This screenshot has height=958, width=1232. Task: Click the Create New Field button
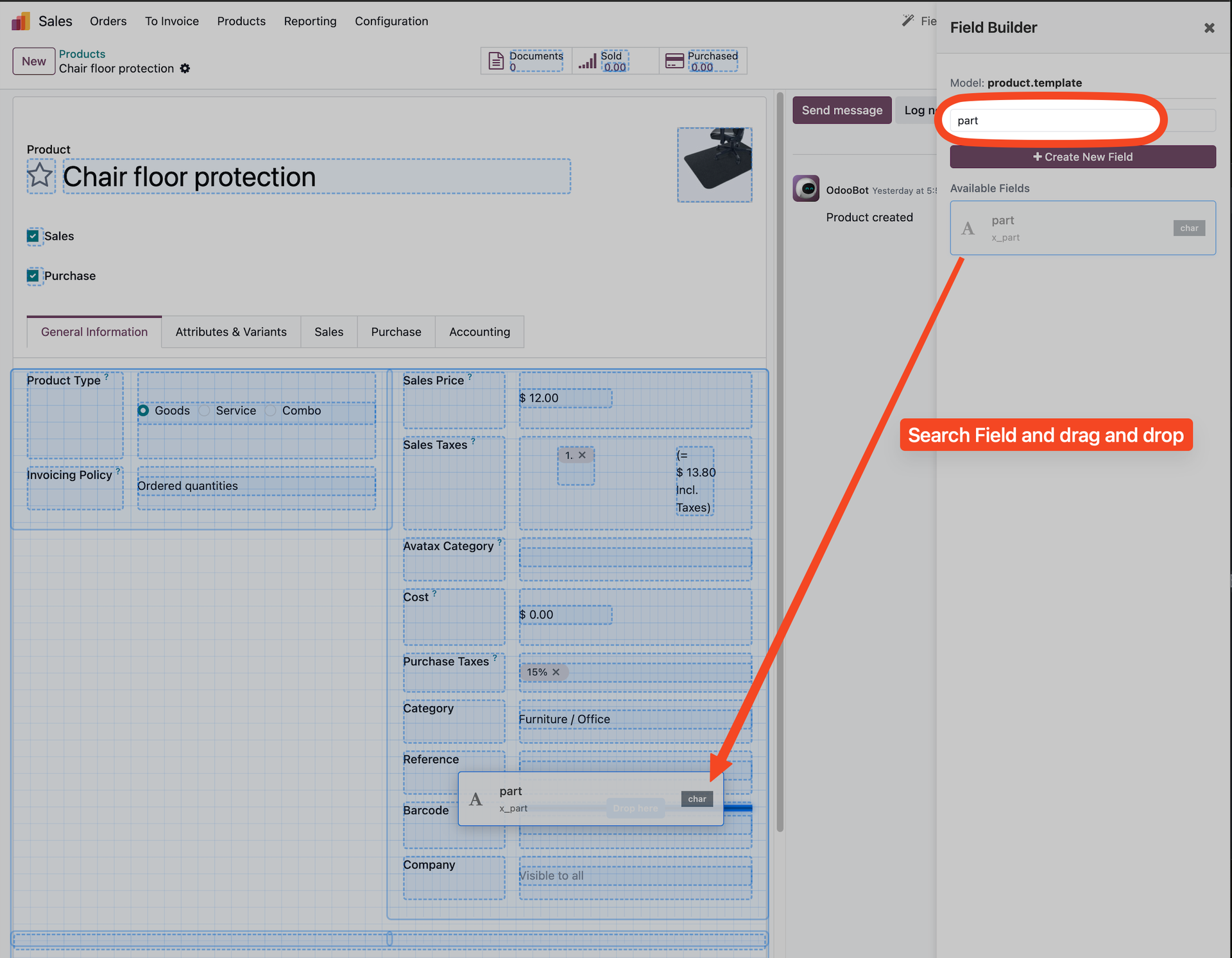tap(1082, 156)
